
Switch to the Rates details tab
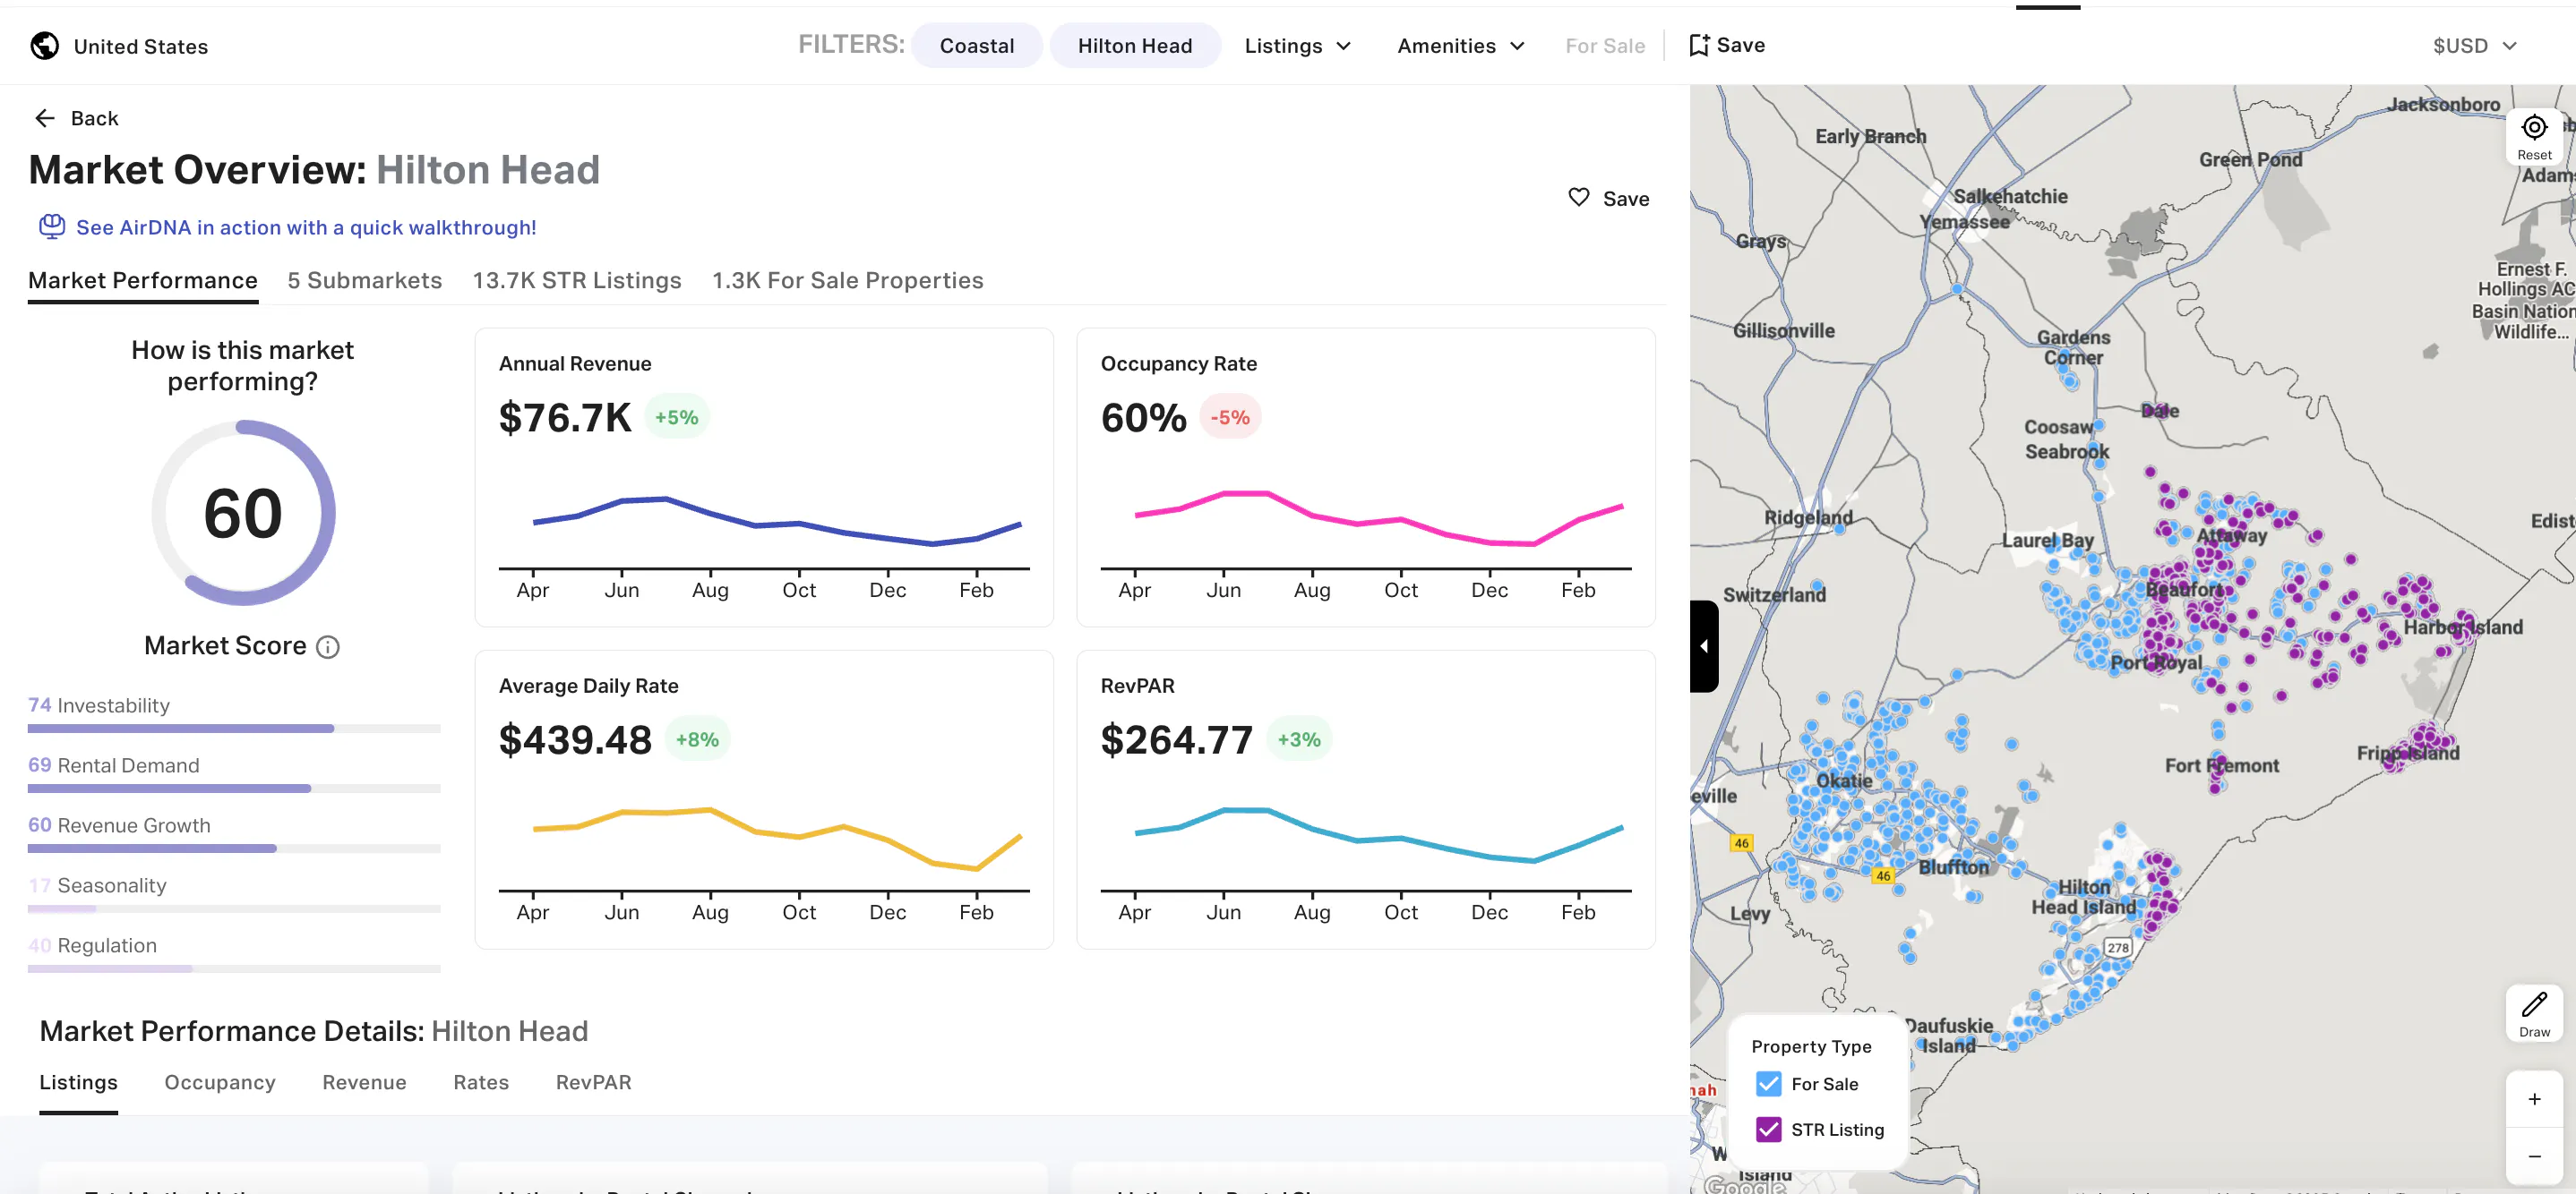[481, 1083]
